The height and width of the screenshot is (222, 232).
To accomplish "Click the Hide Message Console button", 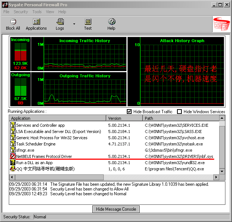I will [x=116, y=209].
